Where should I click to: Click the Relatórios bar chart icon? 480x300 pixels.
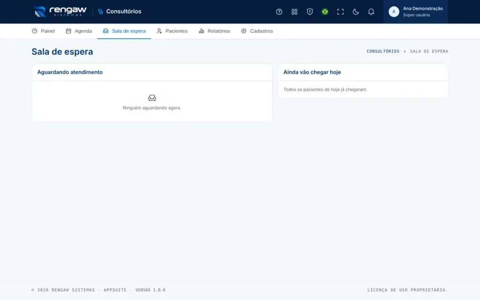pos(201,31)
